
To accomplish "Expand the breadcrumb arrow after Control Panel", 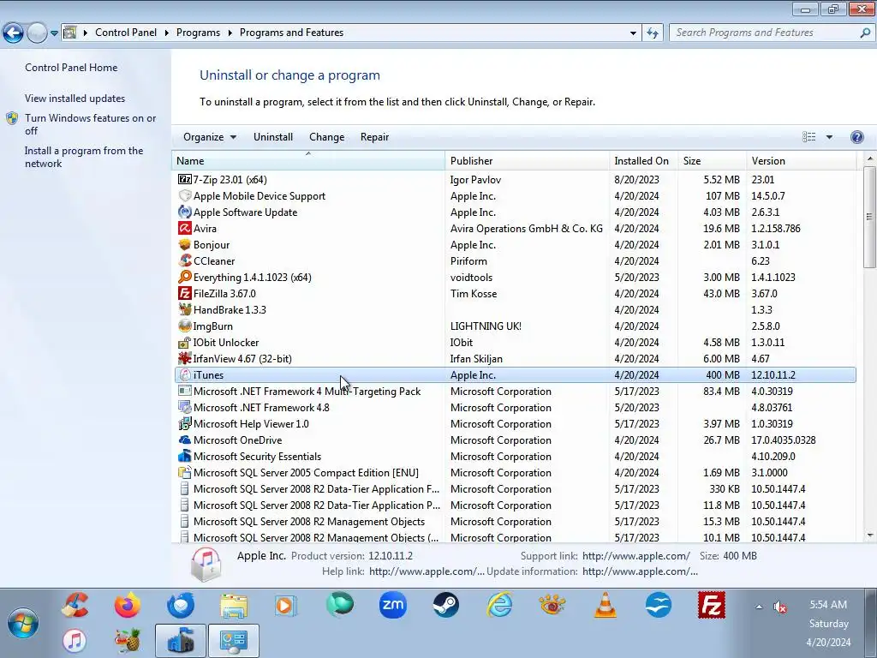I will coord(167,33).
